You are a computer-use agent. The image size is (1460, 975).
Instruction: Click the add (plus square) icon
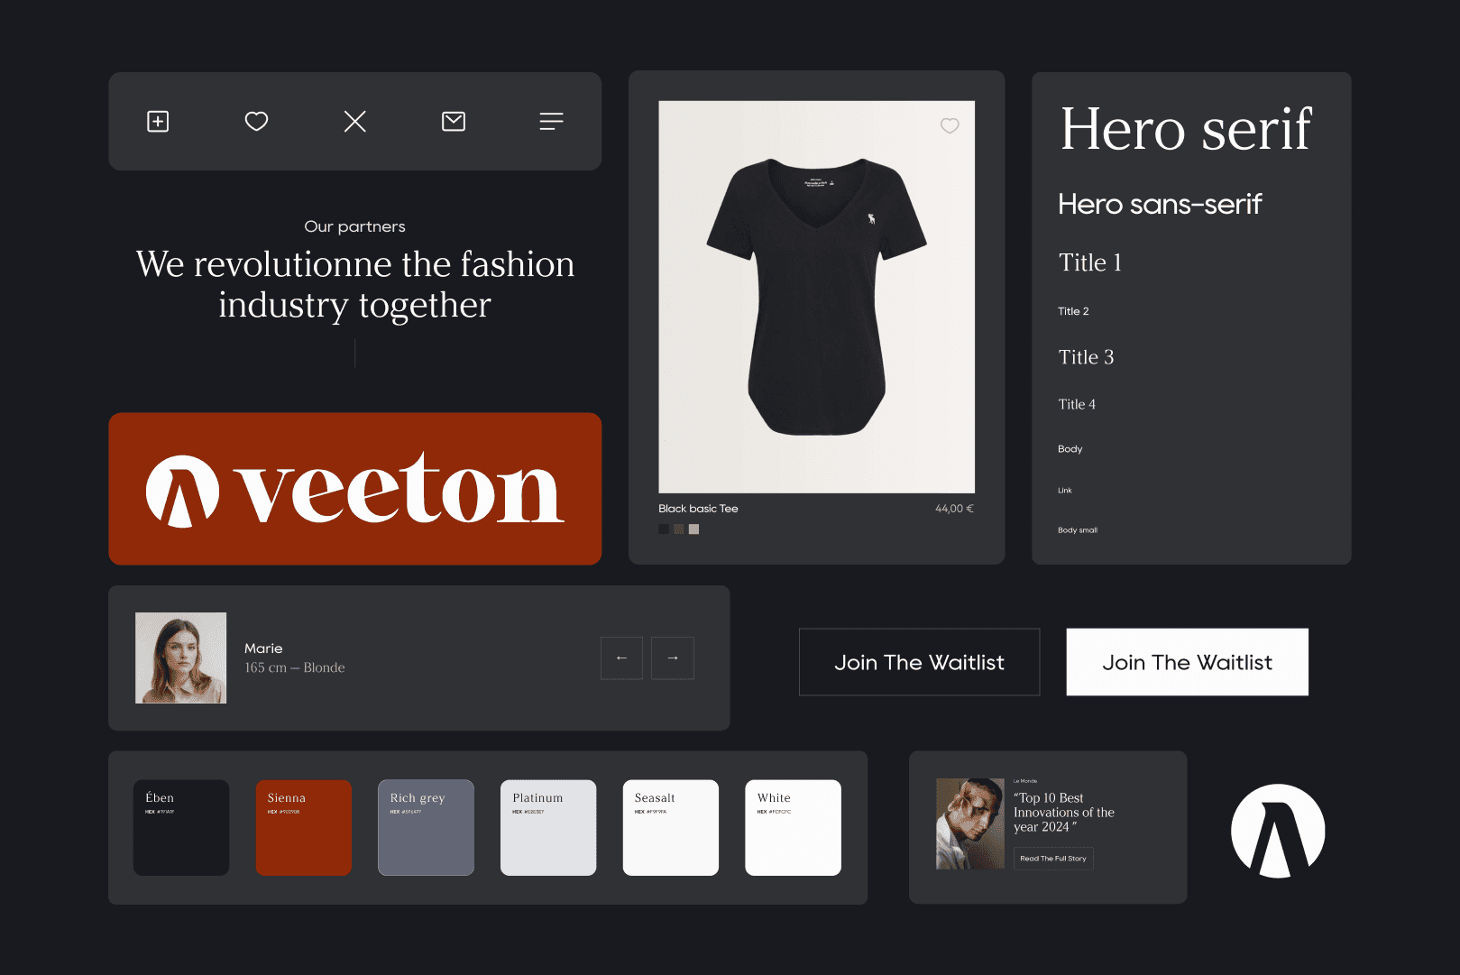coord(158,121)
